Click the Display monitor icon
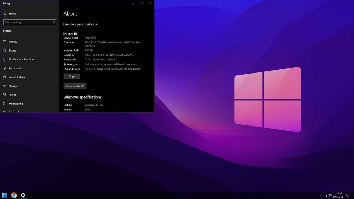The height and width of the screenshot is (199, 354). [5, 42]
